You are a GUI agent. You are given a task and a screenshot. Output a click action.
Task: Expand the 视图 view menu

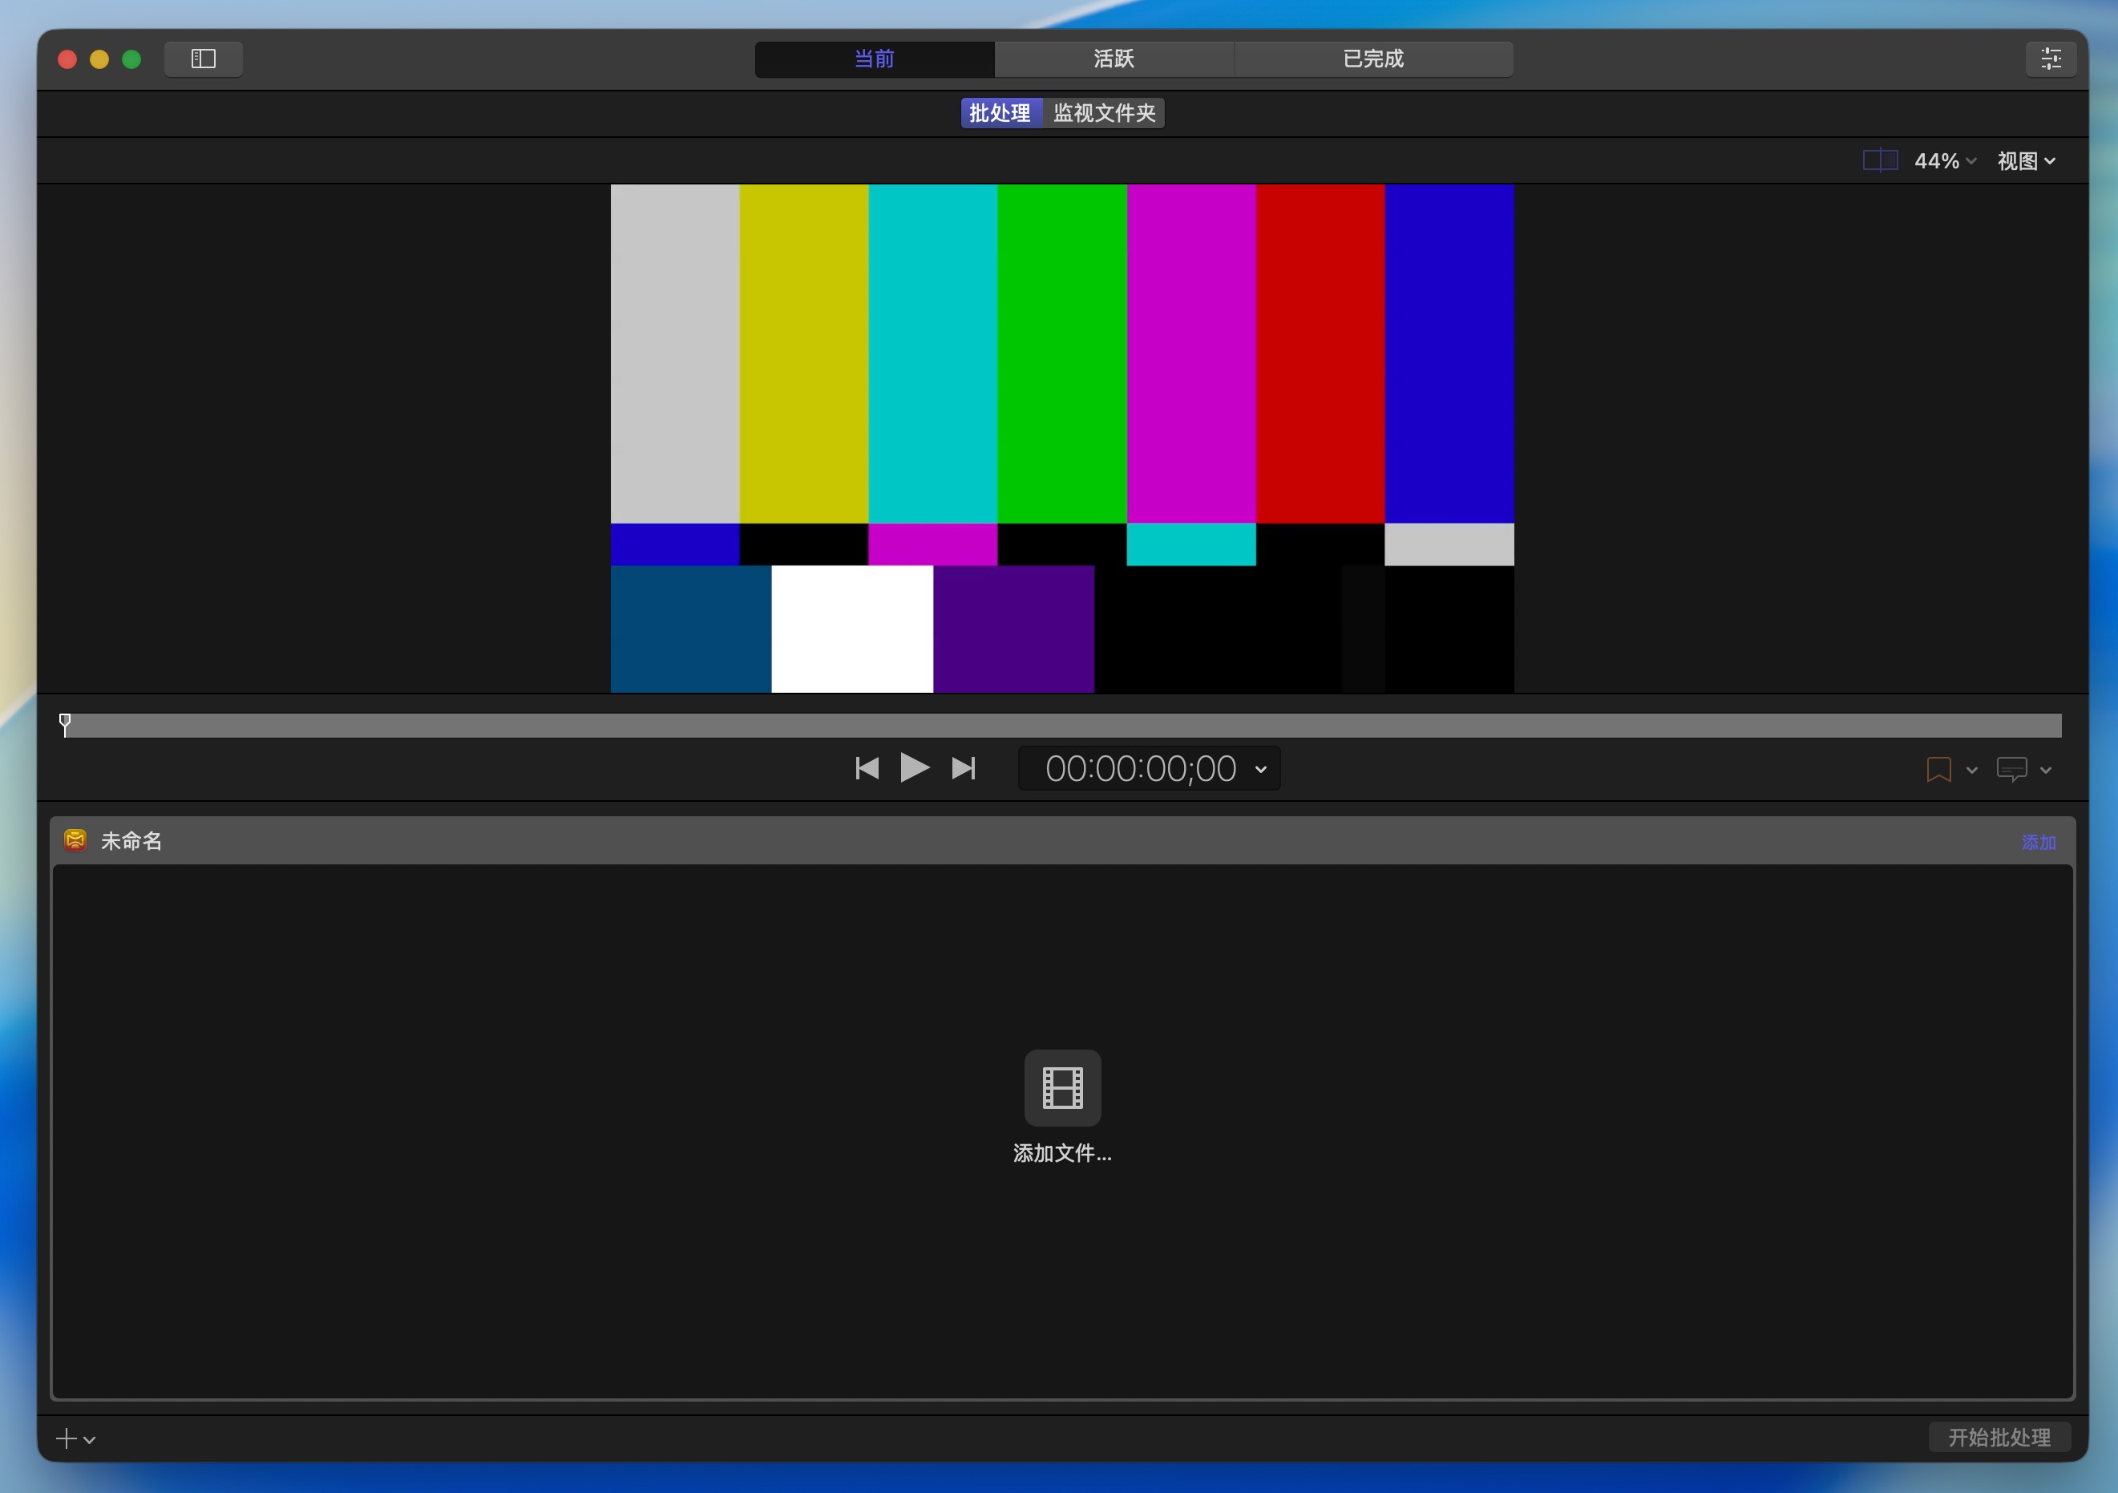[2026, 160]
